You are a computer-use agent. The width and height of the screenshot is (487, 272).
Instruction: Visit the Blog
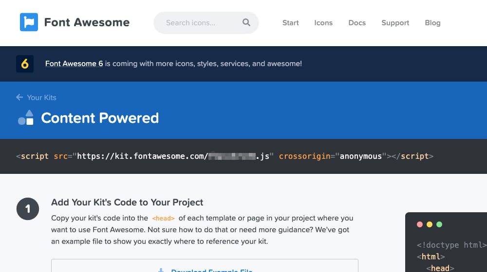[432, 23]
